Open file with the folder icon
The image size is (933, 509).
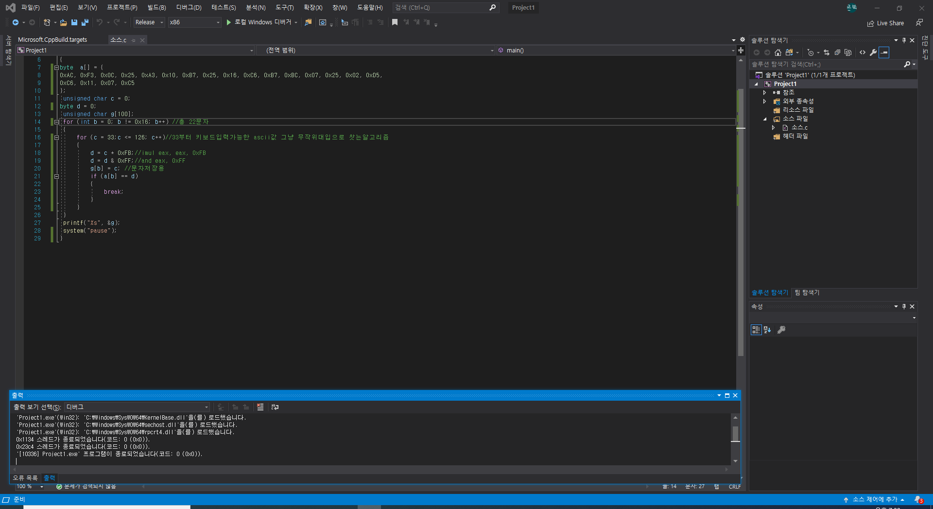tap(63, 22)
